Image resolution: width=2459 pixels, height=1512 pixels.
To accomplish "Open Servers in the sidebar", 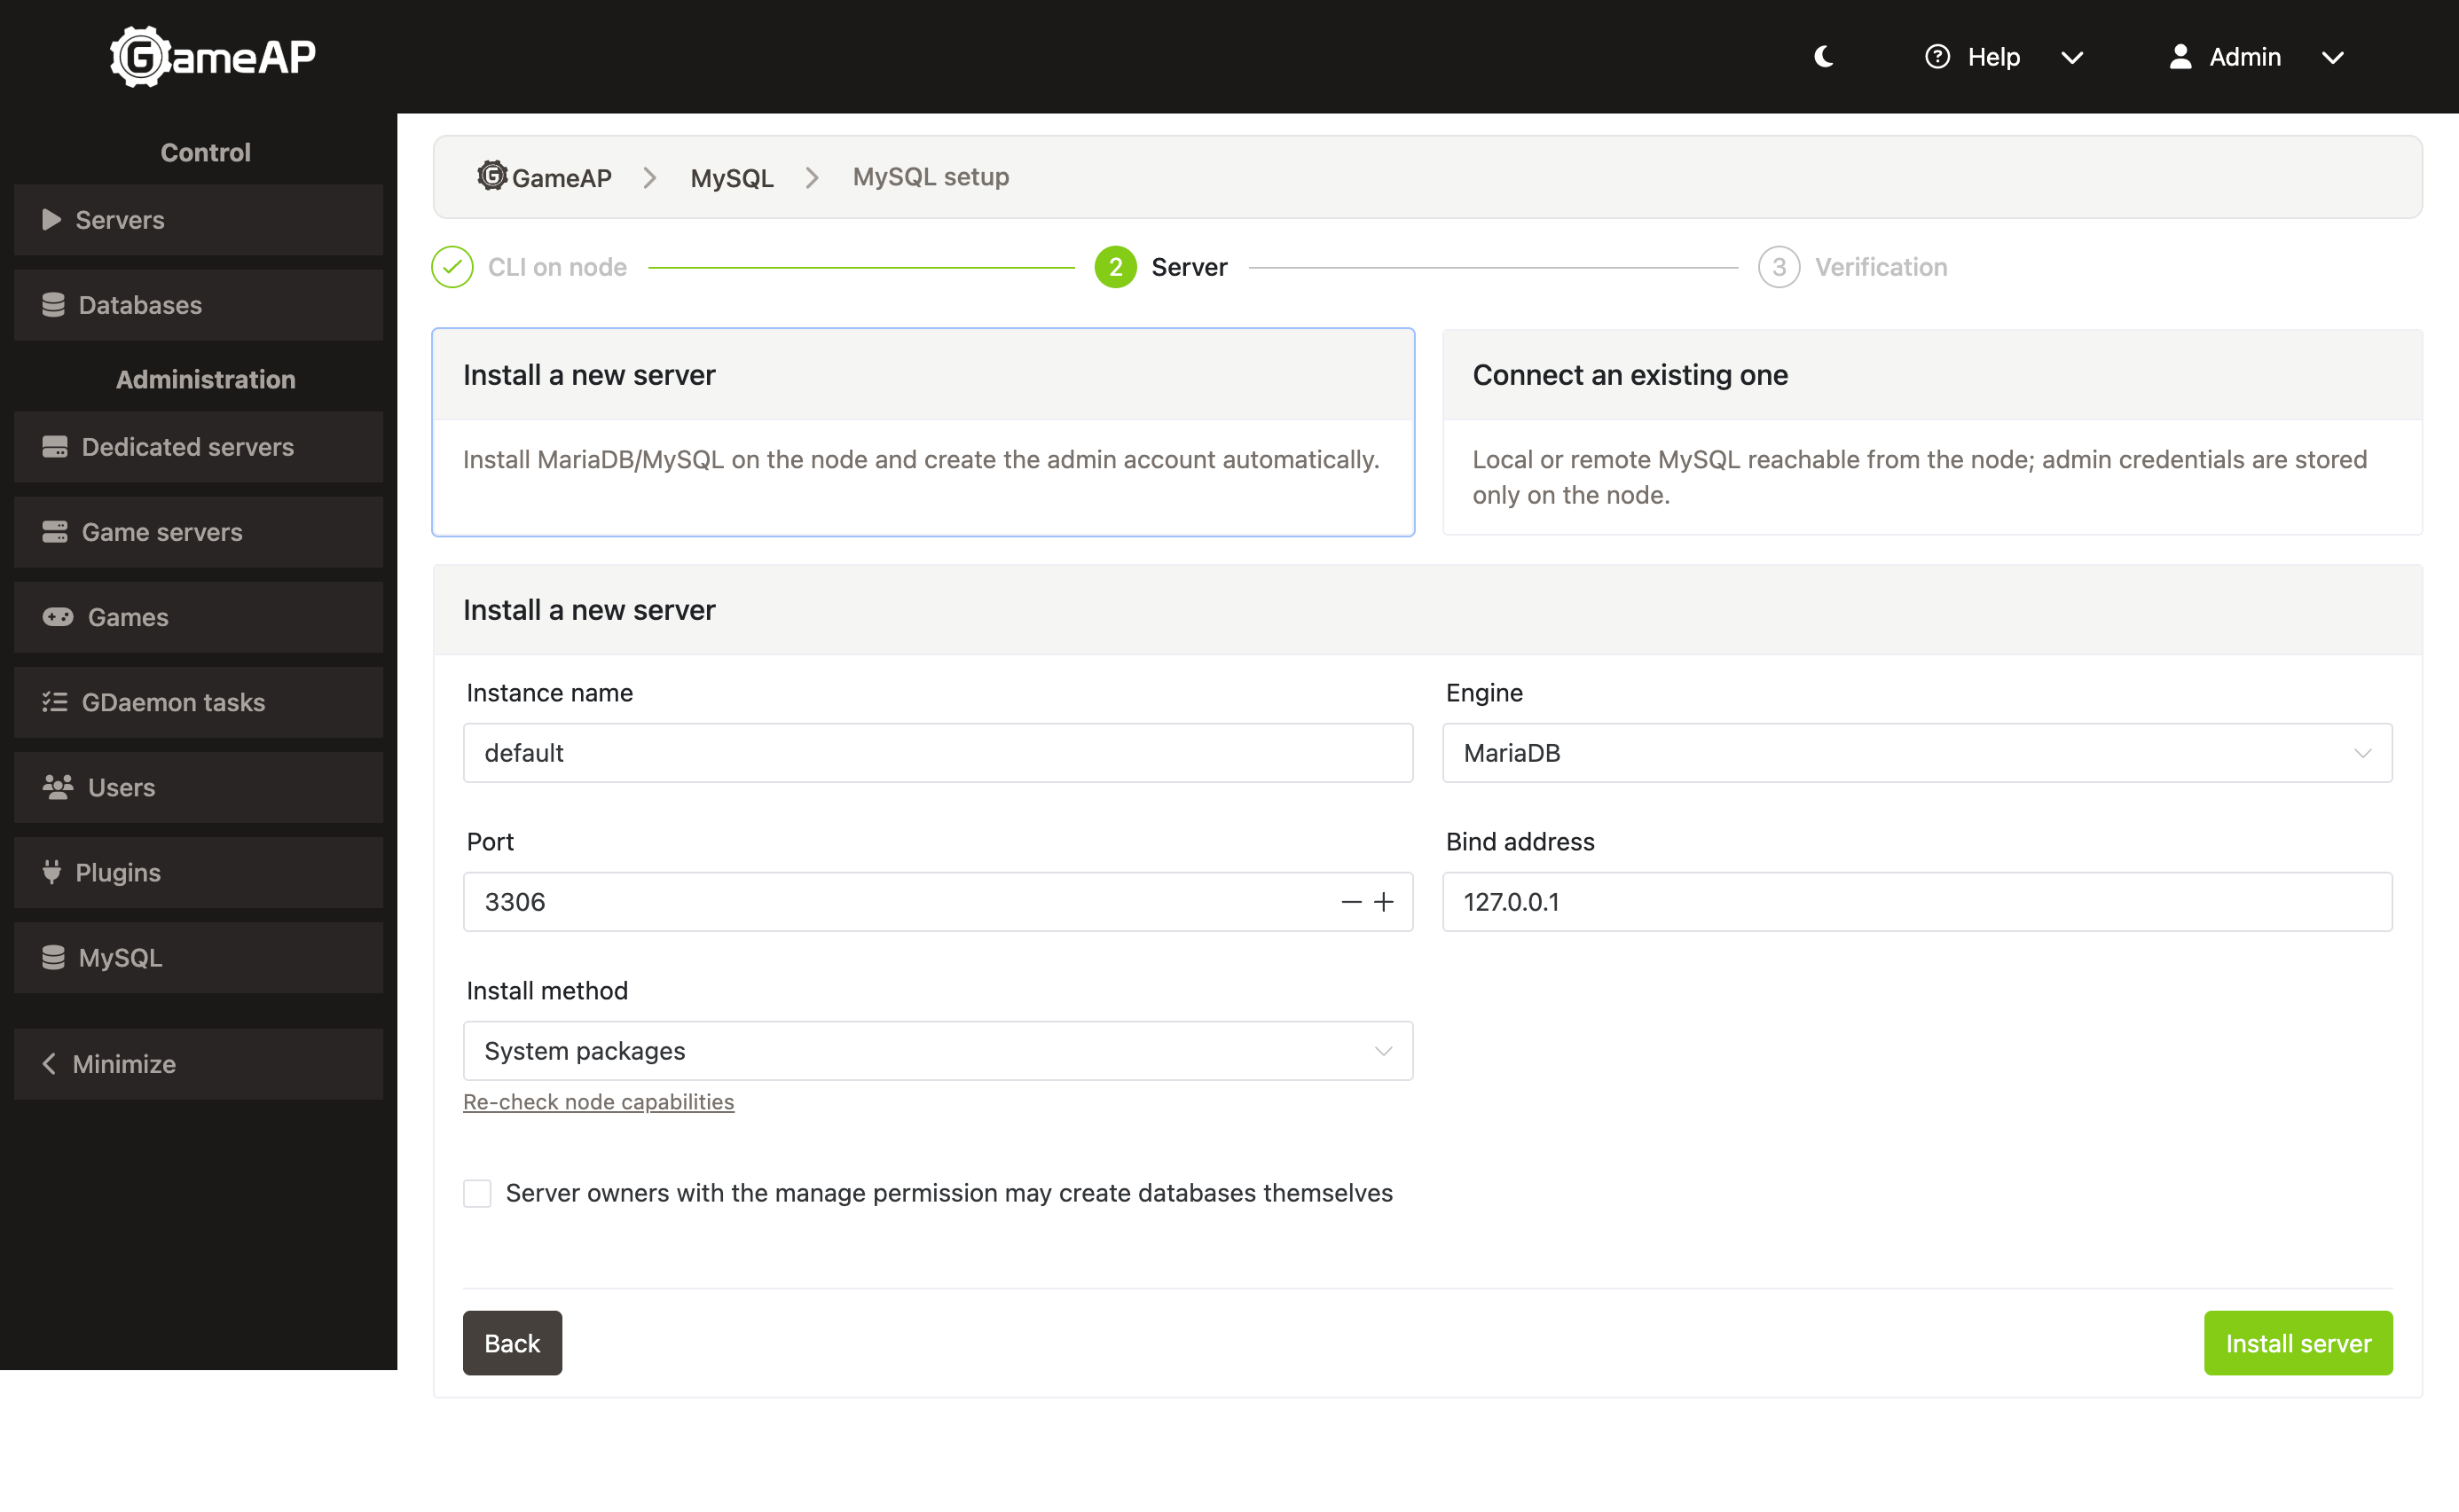I will coord(198,219).
